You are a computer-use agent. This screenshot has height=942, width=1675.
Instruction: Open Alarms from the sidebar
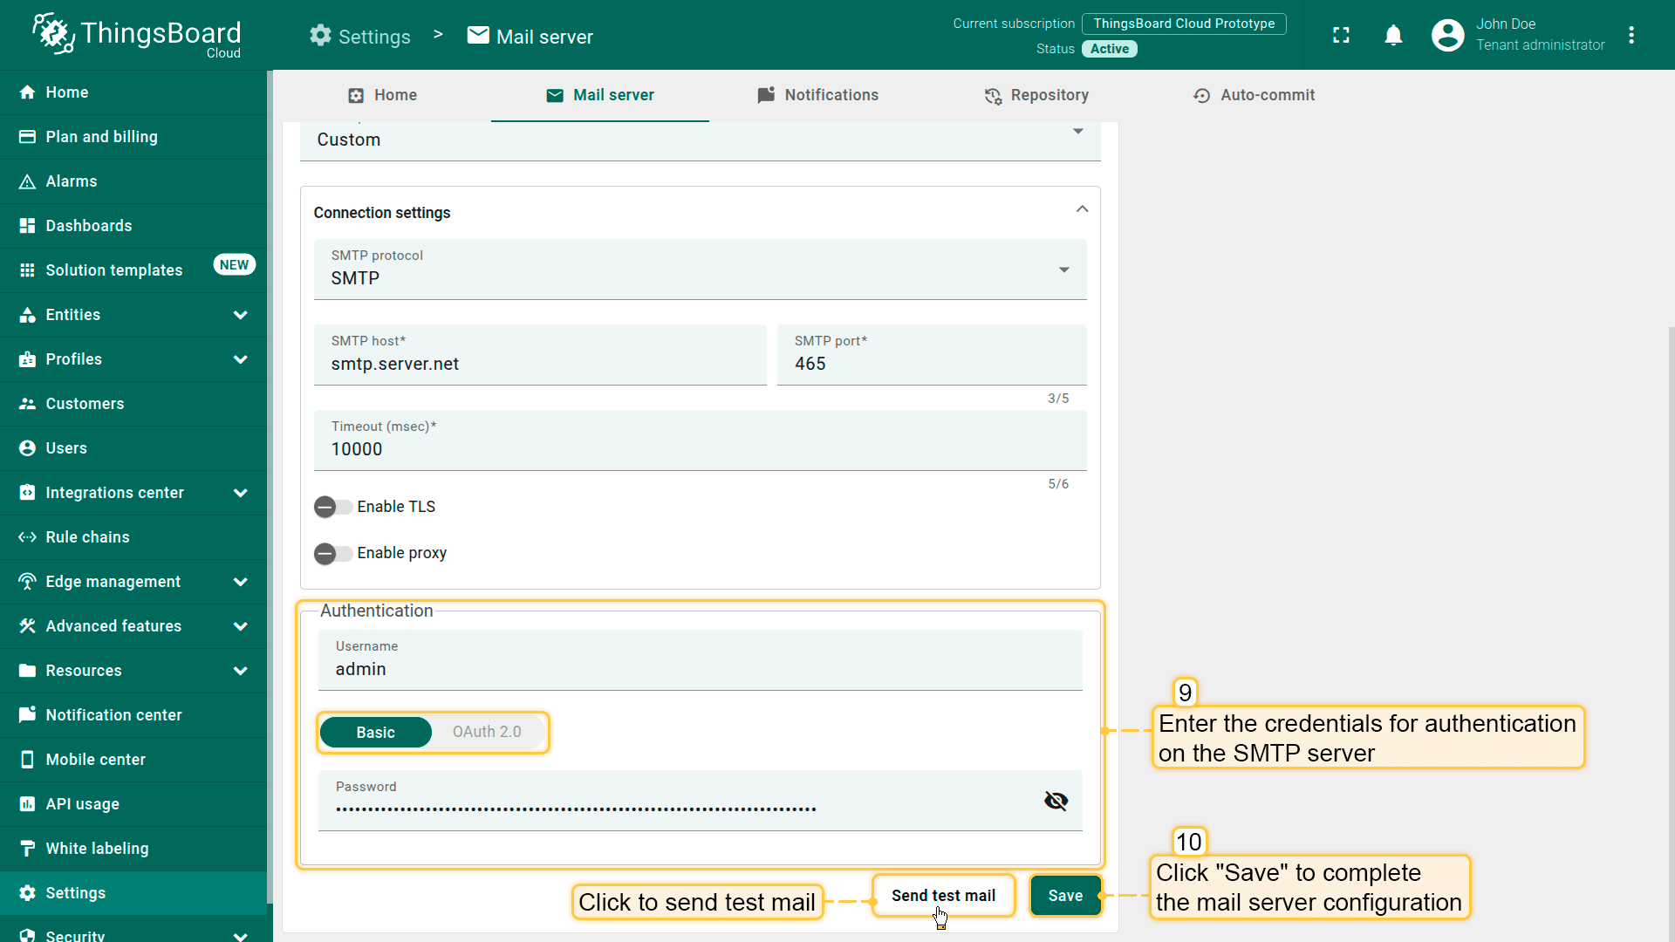(72, 181)
